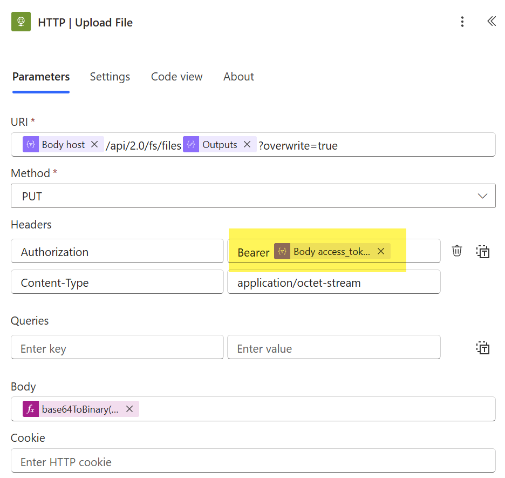Switch Headers to text mode icon

tap(483, 251)
